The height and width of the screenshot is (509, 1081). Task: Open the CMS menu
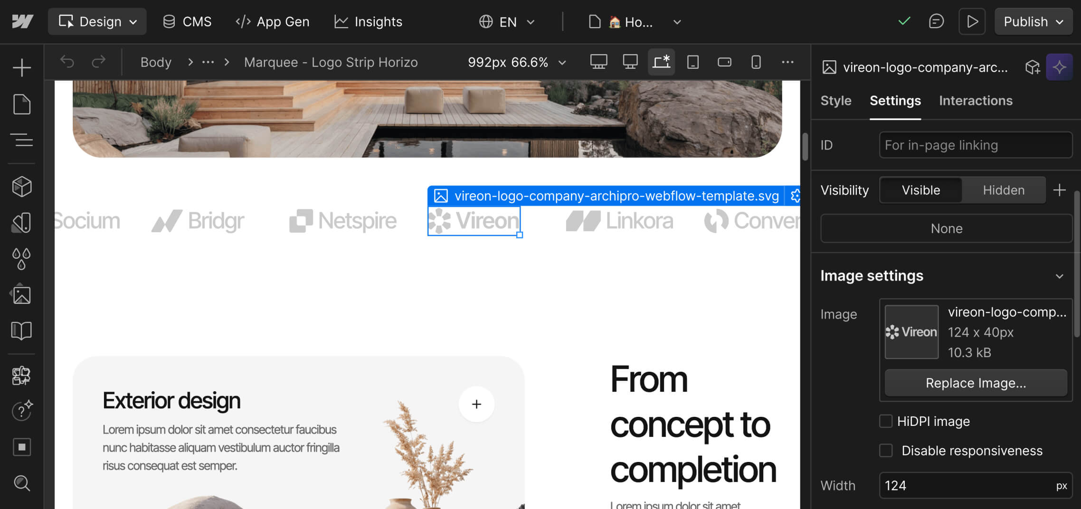coord(187,21)
